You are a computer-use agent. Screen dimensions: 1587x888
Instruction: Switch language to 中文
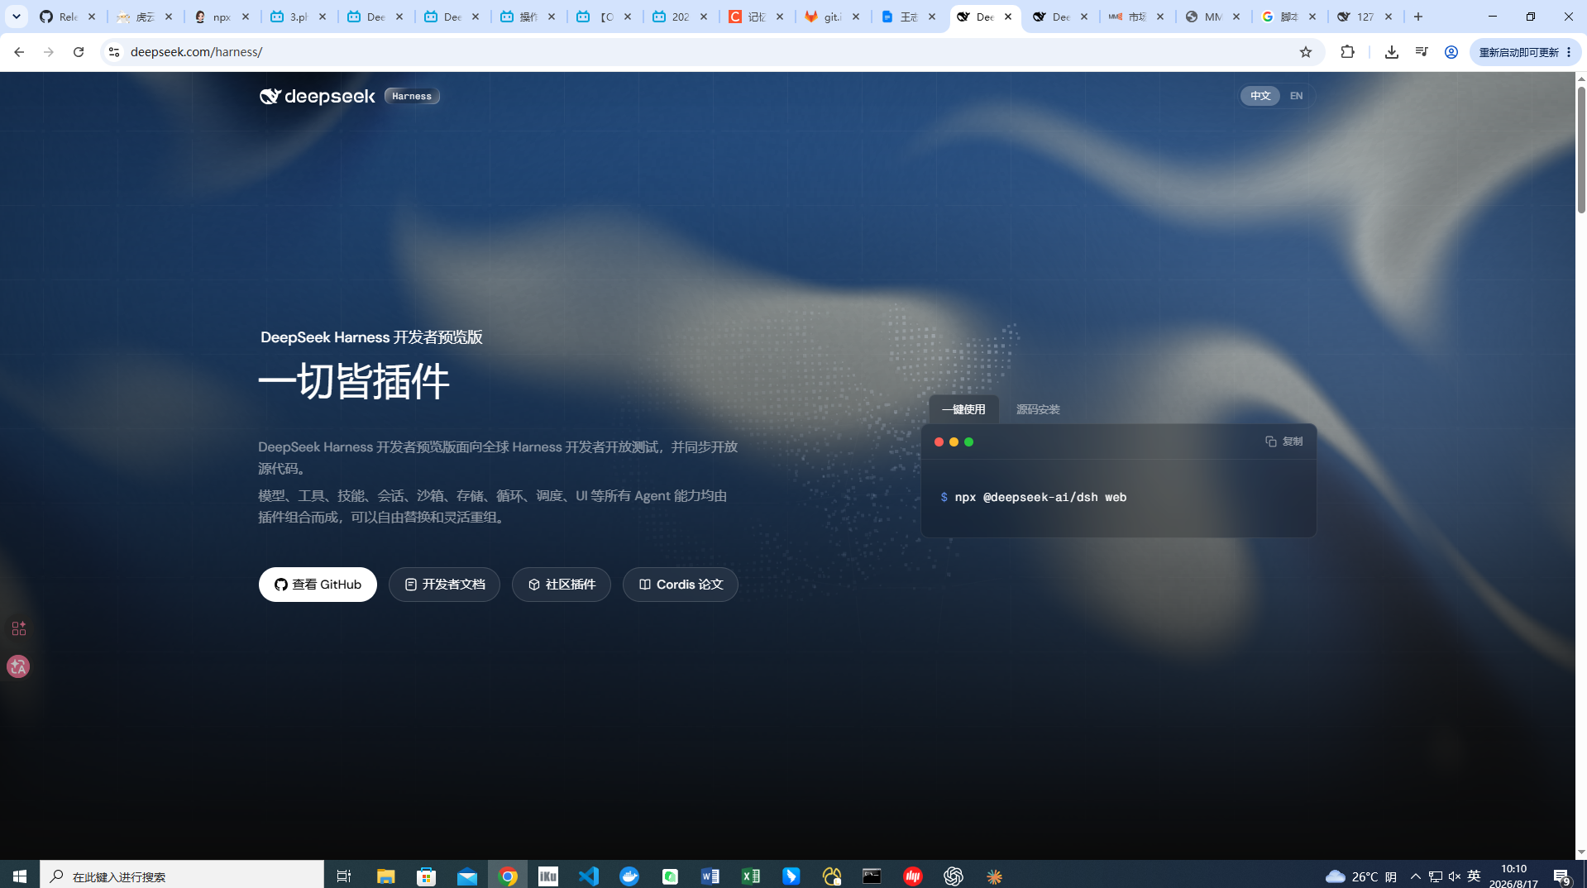1260,96
